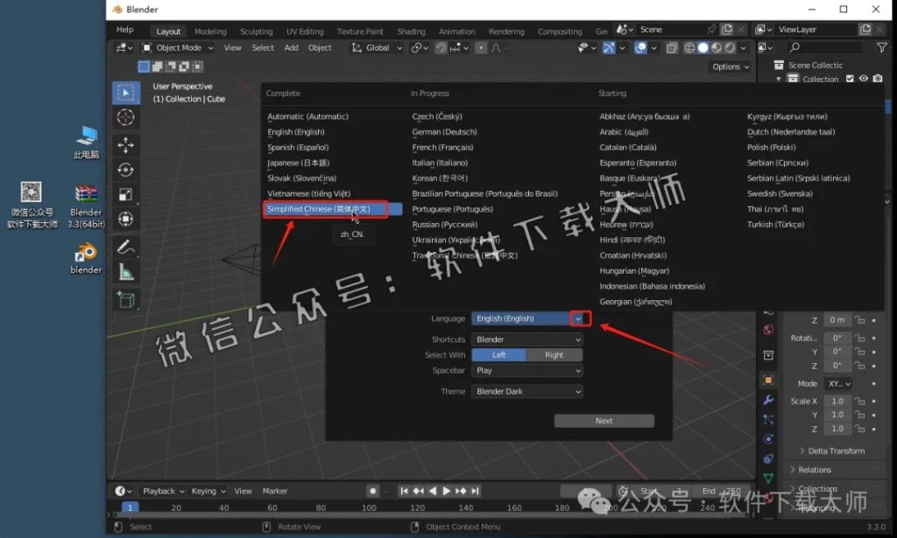The image size is (897, 538).
Task: Switch to the Shading workspace tab
Action: [x=411, y=30]
